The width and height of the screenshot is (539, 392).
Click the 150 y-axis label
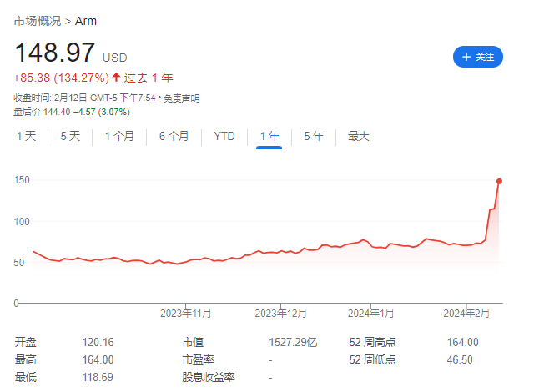pyautogui.click(x=22, y=180)
